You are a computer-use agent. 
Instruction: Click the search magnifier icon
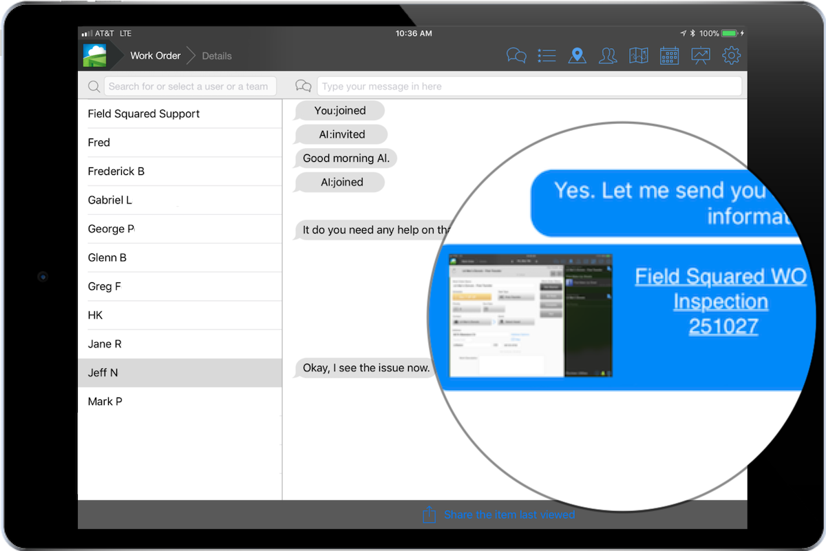click(x=94, y=86)
